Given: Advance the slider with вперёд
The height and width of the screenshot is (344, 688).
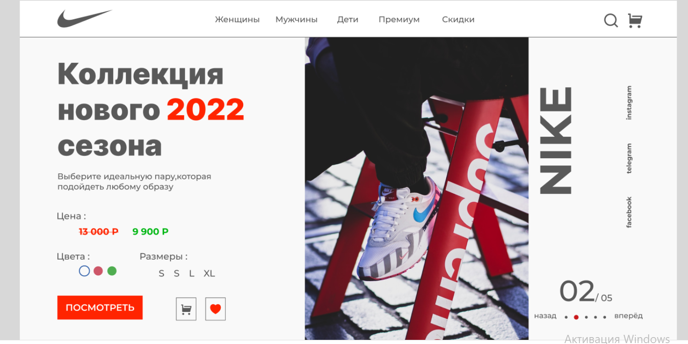Looking at the screenshot, I should coord(628,316).
